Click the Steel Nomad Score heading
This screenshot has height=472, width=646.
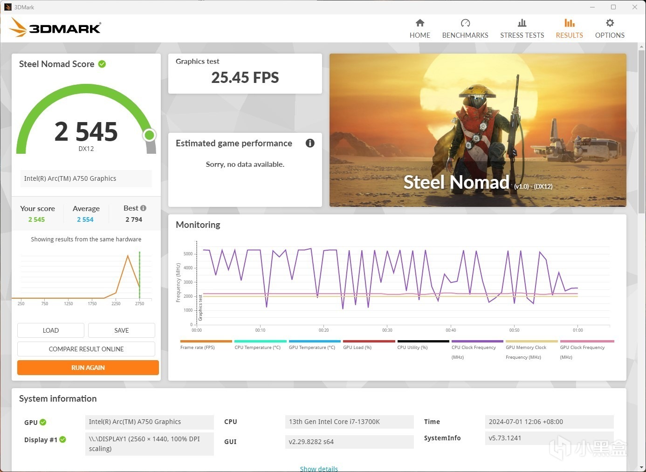tap(56, 64)
